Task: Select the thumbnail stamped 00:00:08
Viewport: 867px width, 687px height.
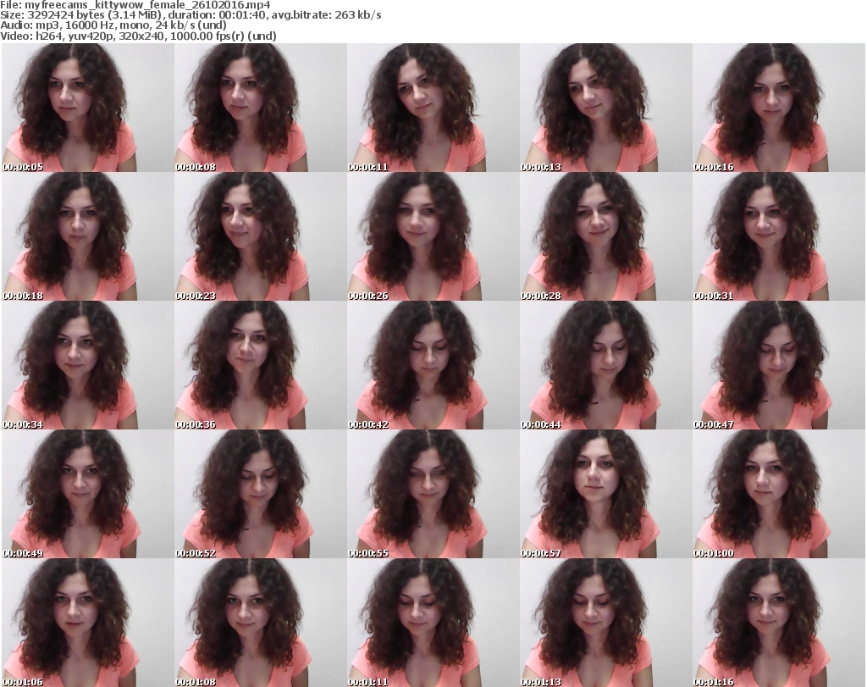Action: tap(261, 108)
